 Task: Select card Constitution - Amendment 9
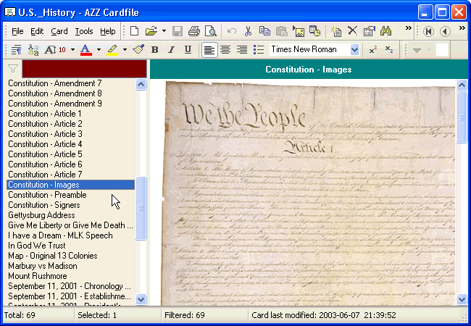(70, 104)
